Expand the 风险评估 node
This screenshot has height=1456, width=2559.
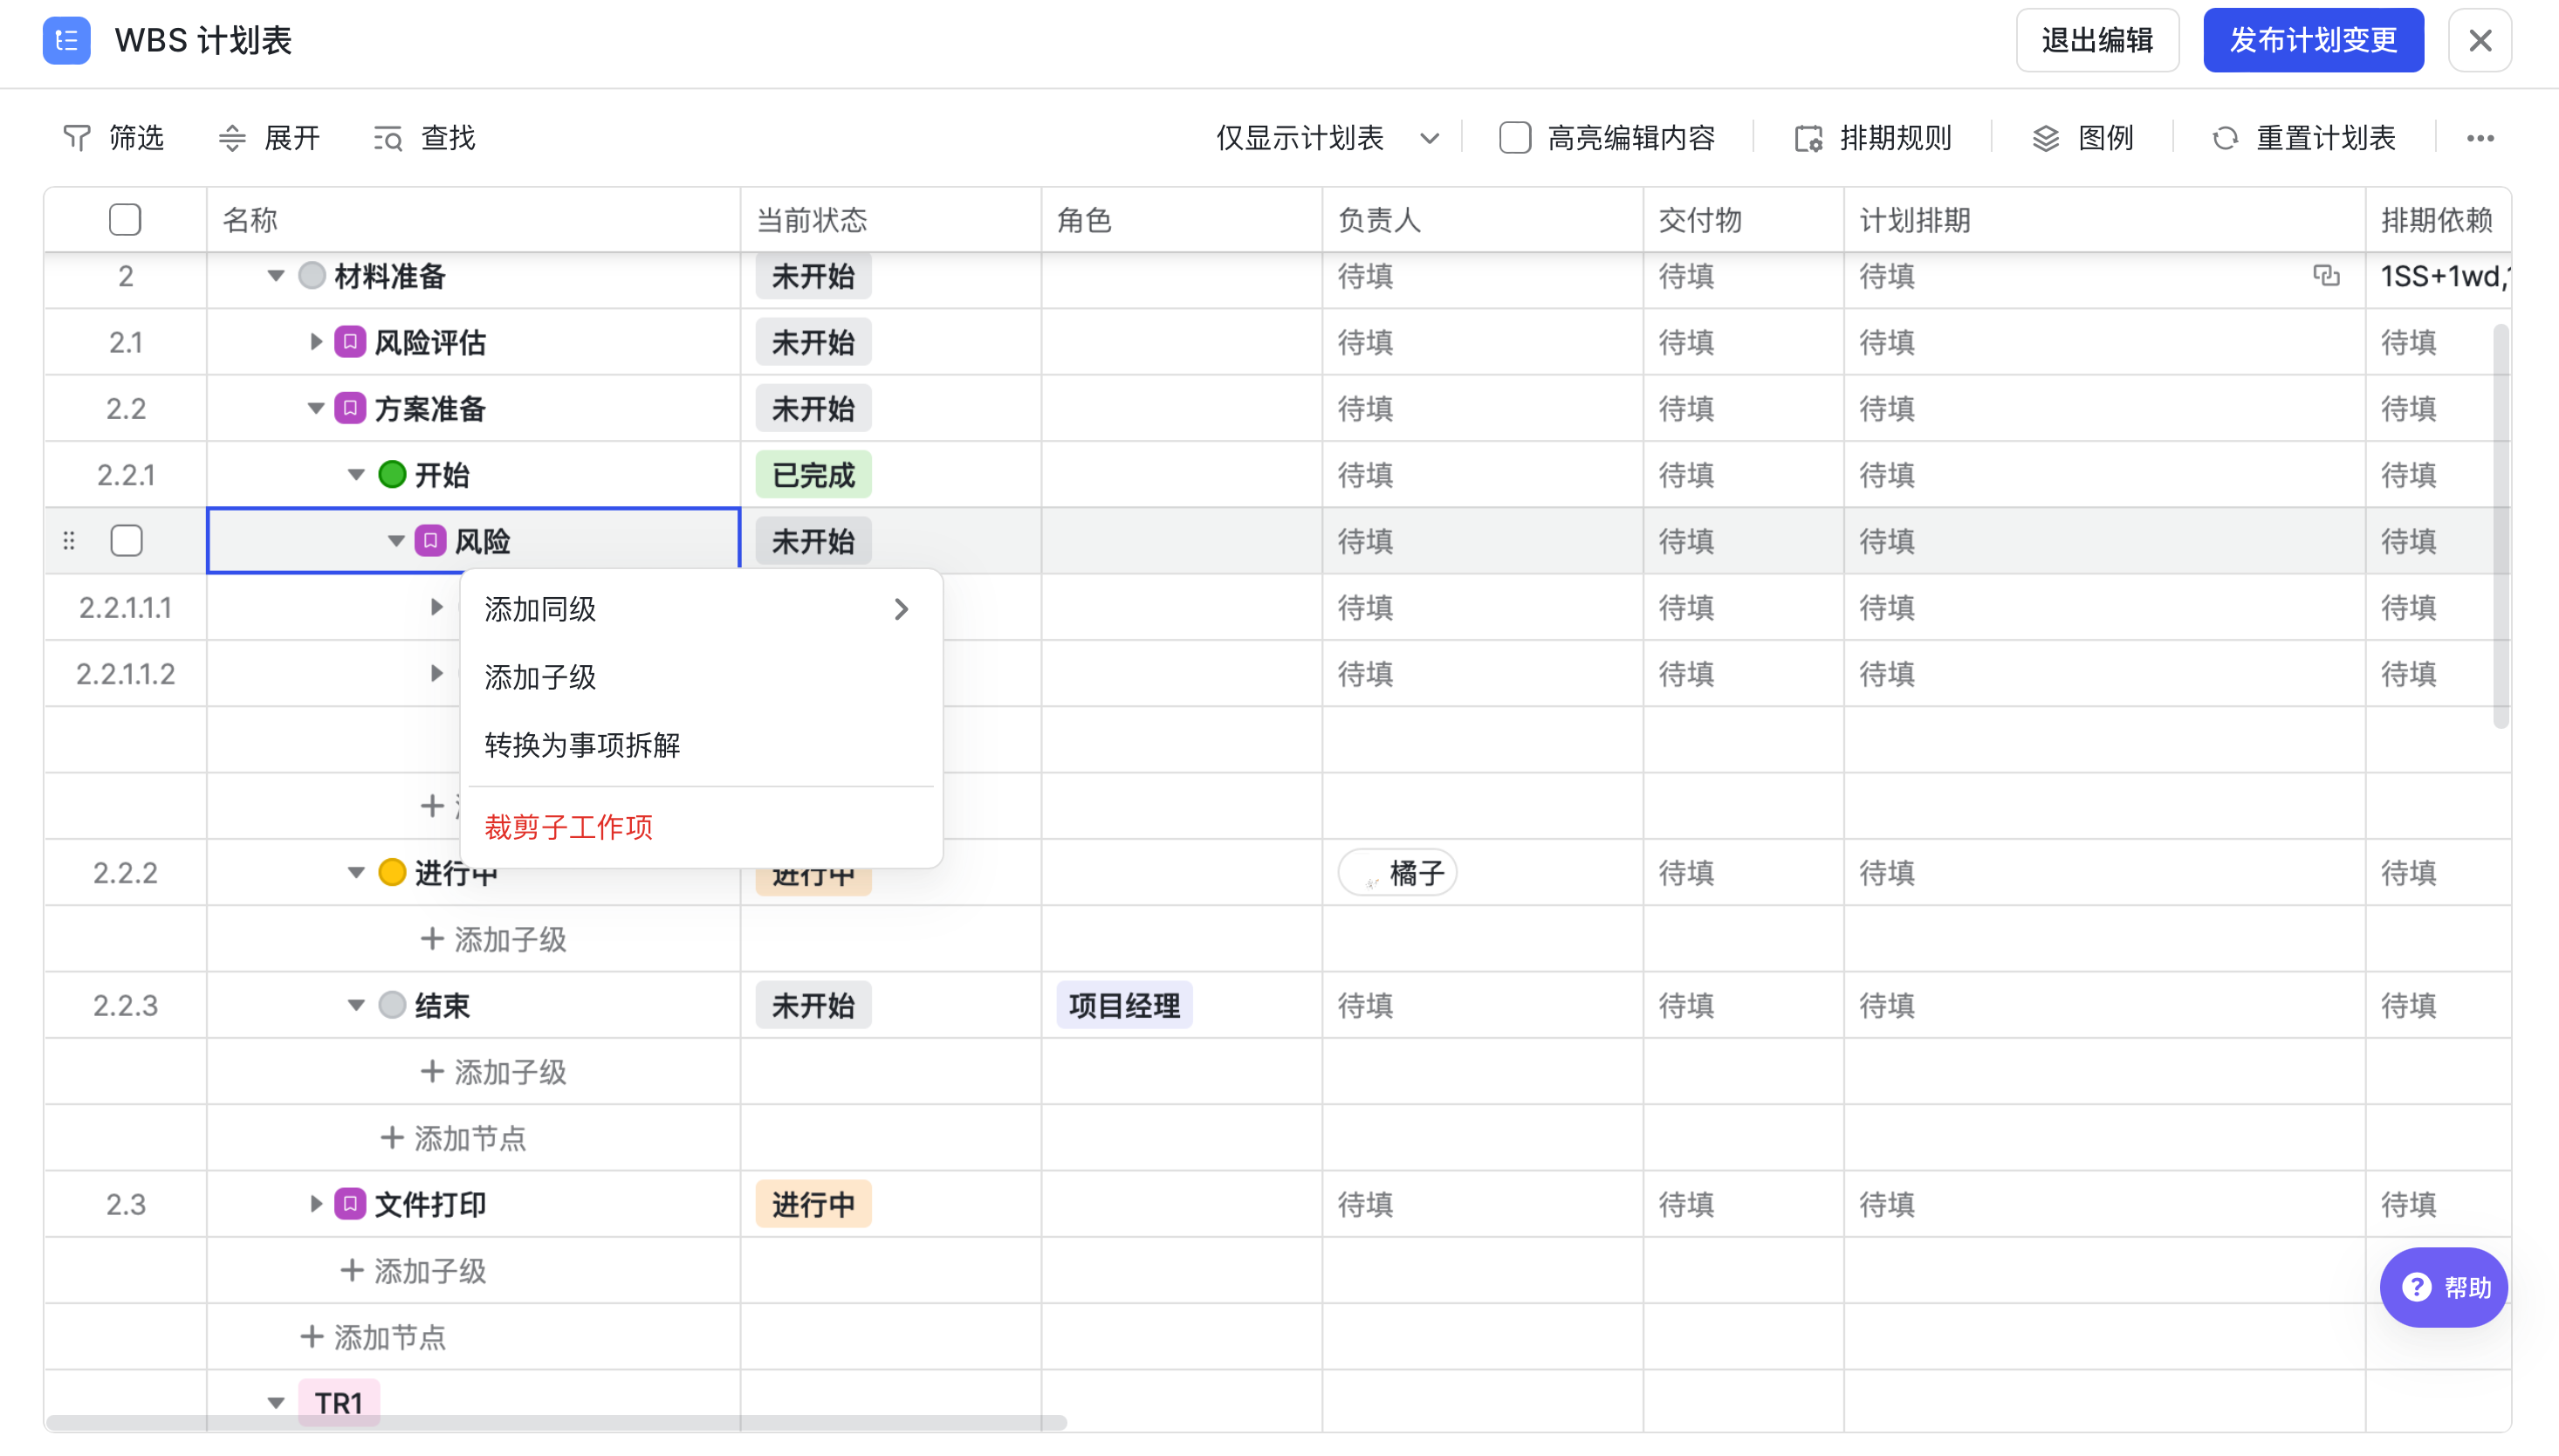316,342
